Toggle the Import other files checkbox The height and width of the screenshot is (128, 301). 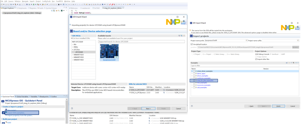click(x=256, y=59)
